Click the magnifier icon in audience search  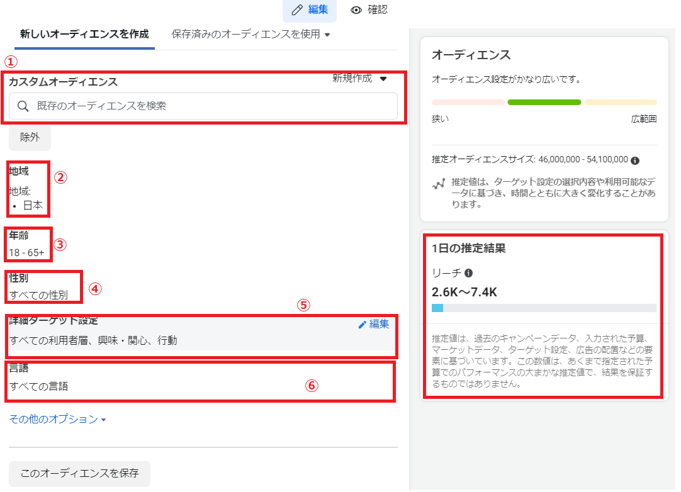pyautogui.click(x=23, y=106)
